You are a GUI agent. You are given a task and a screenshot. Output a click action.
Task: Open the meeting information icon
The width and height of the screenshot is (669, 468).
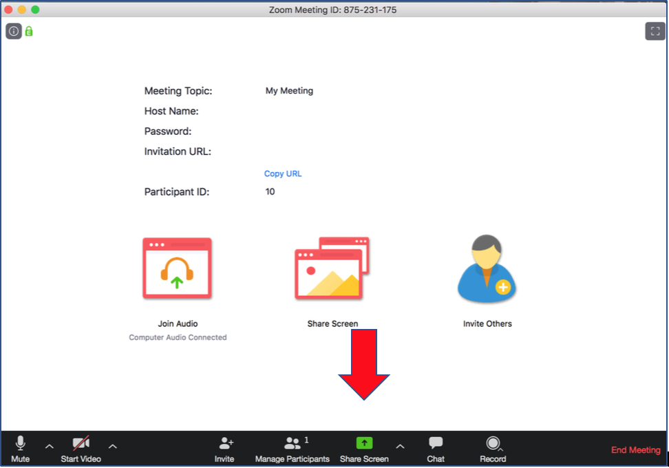14,31
